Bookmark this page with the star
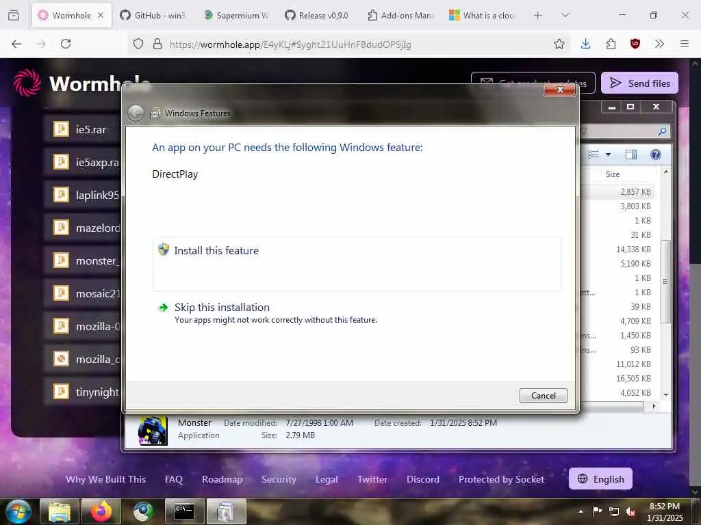Screen dimensions: 701x525 [x=559, y=44]
